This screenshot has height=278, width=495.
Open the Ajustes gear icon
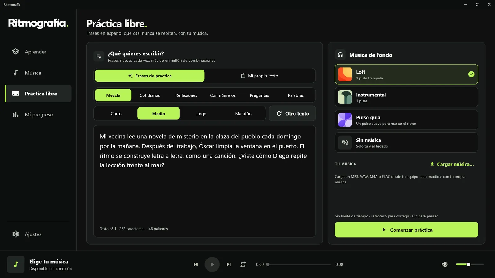click(x=15, y=234)
